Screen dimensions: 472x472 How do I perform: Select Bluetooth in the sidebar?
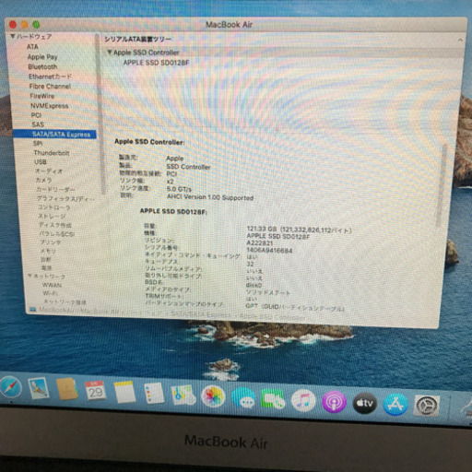point(42,66)
